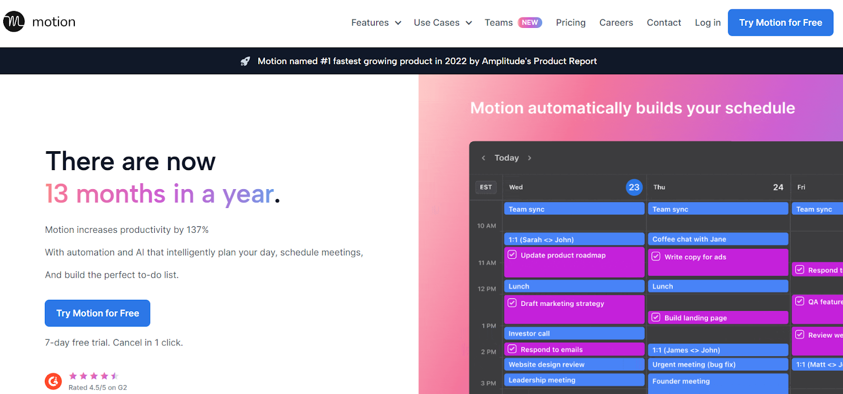
Task: Click Rated 4.5/5 on G2 text
Action: pos(97,388)
